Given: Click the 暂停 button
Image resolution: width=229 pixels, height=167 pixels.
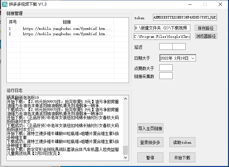Looking at the screenshot, I should click(150, 158).
